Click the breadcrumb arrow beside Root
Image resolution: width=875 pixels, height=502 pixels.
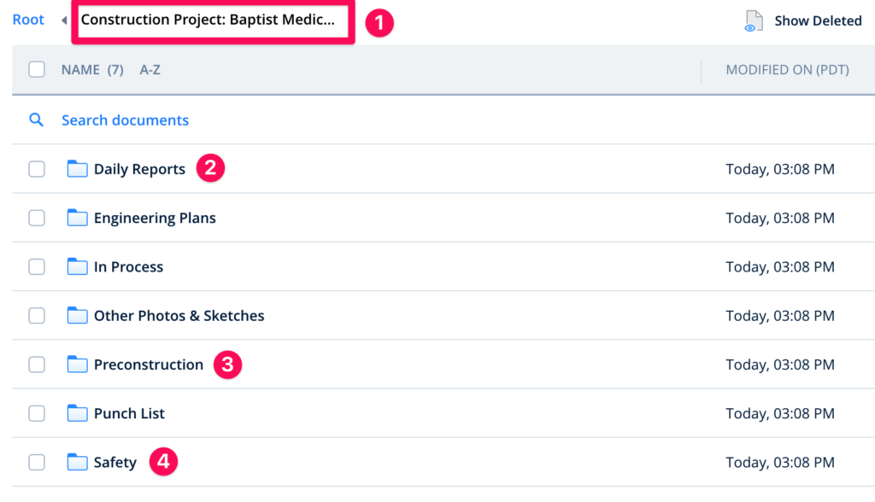64,20
